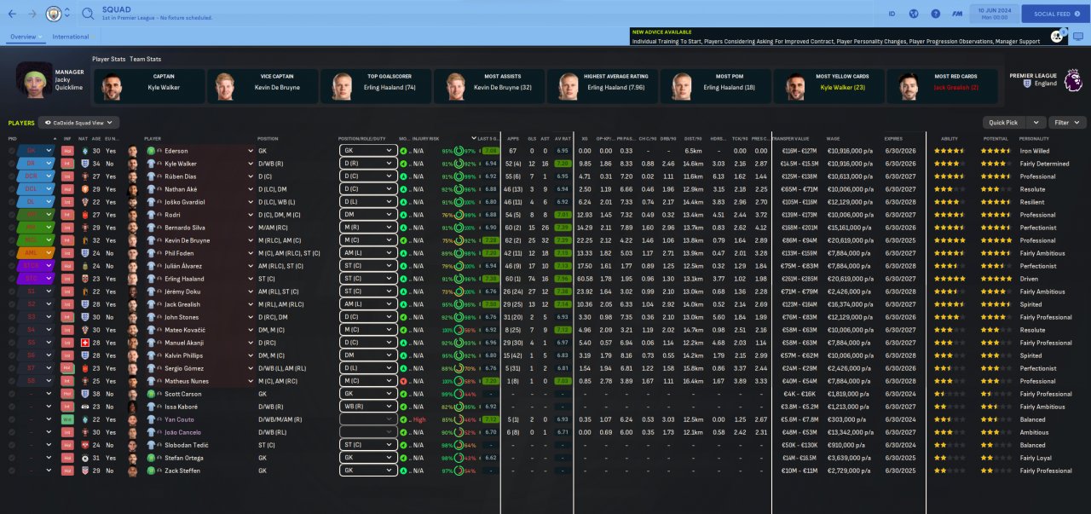Open the ID icon in top bar
This screenshot has height=514, width=1091.
click(892, 14)
